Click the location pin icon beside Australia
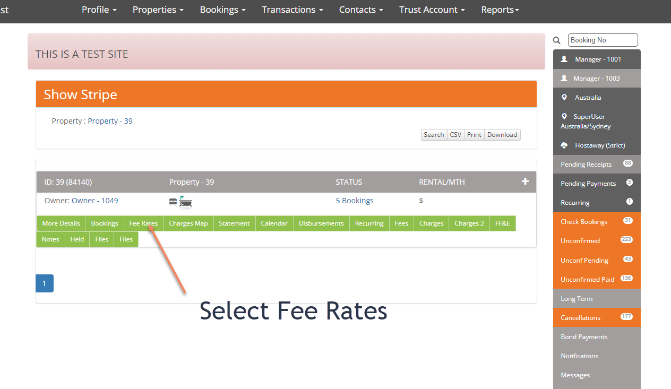Image resolution: width=671 pixels, height=389 pixels. tap(564, 97)
